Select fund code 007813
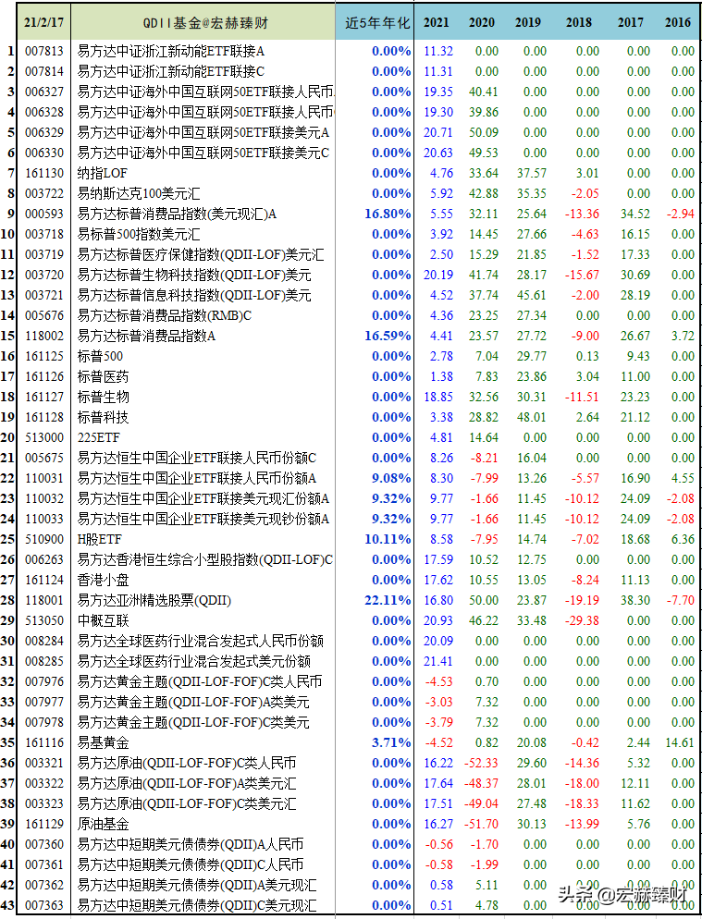Viewport: 702px width, 919px height. 44,51
